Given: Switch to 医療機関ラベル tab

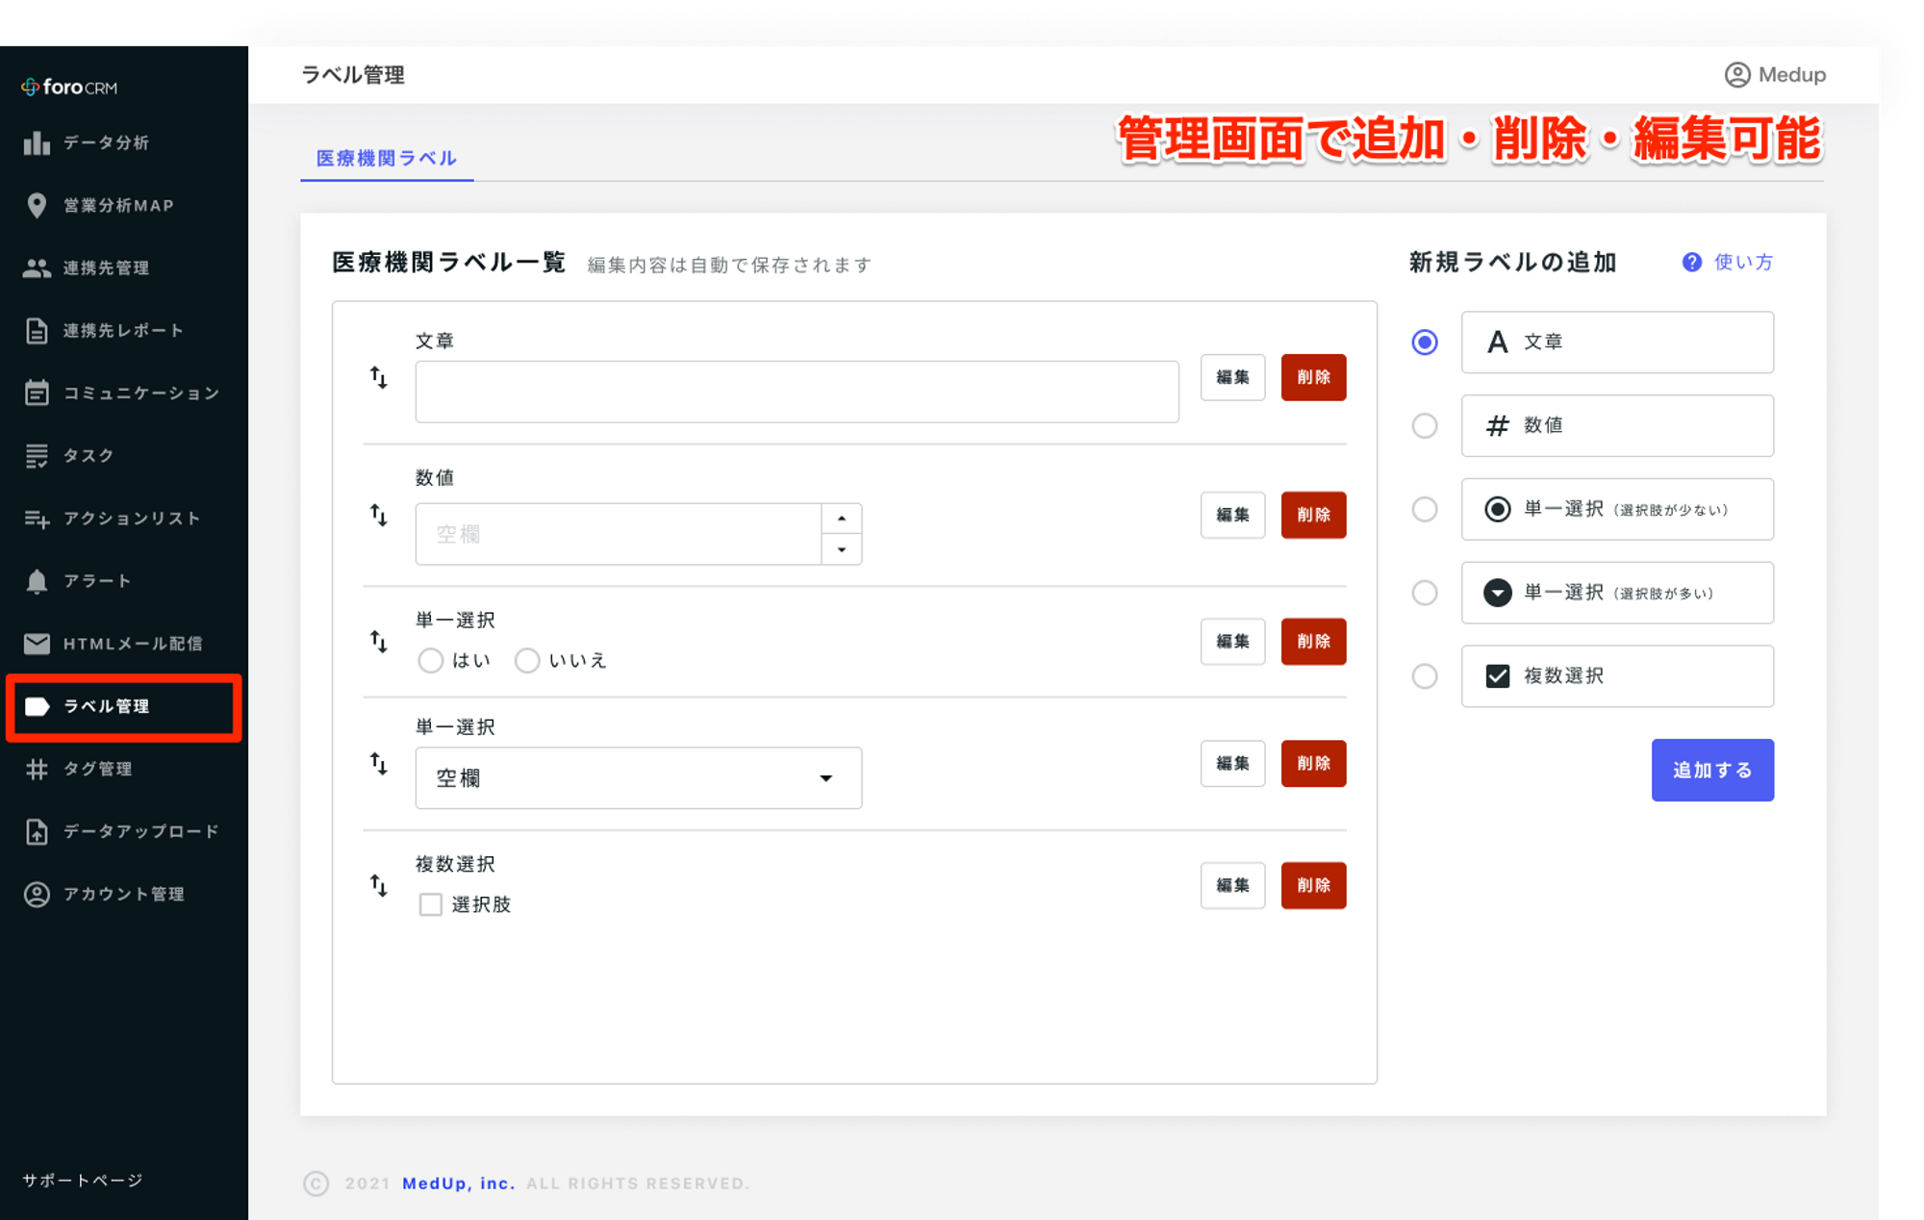Looking at the screenshot, I should [x=387, y=158].
